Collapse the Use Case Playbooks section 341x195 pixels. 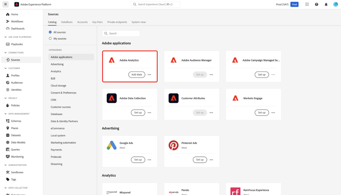point(5,37)
